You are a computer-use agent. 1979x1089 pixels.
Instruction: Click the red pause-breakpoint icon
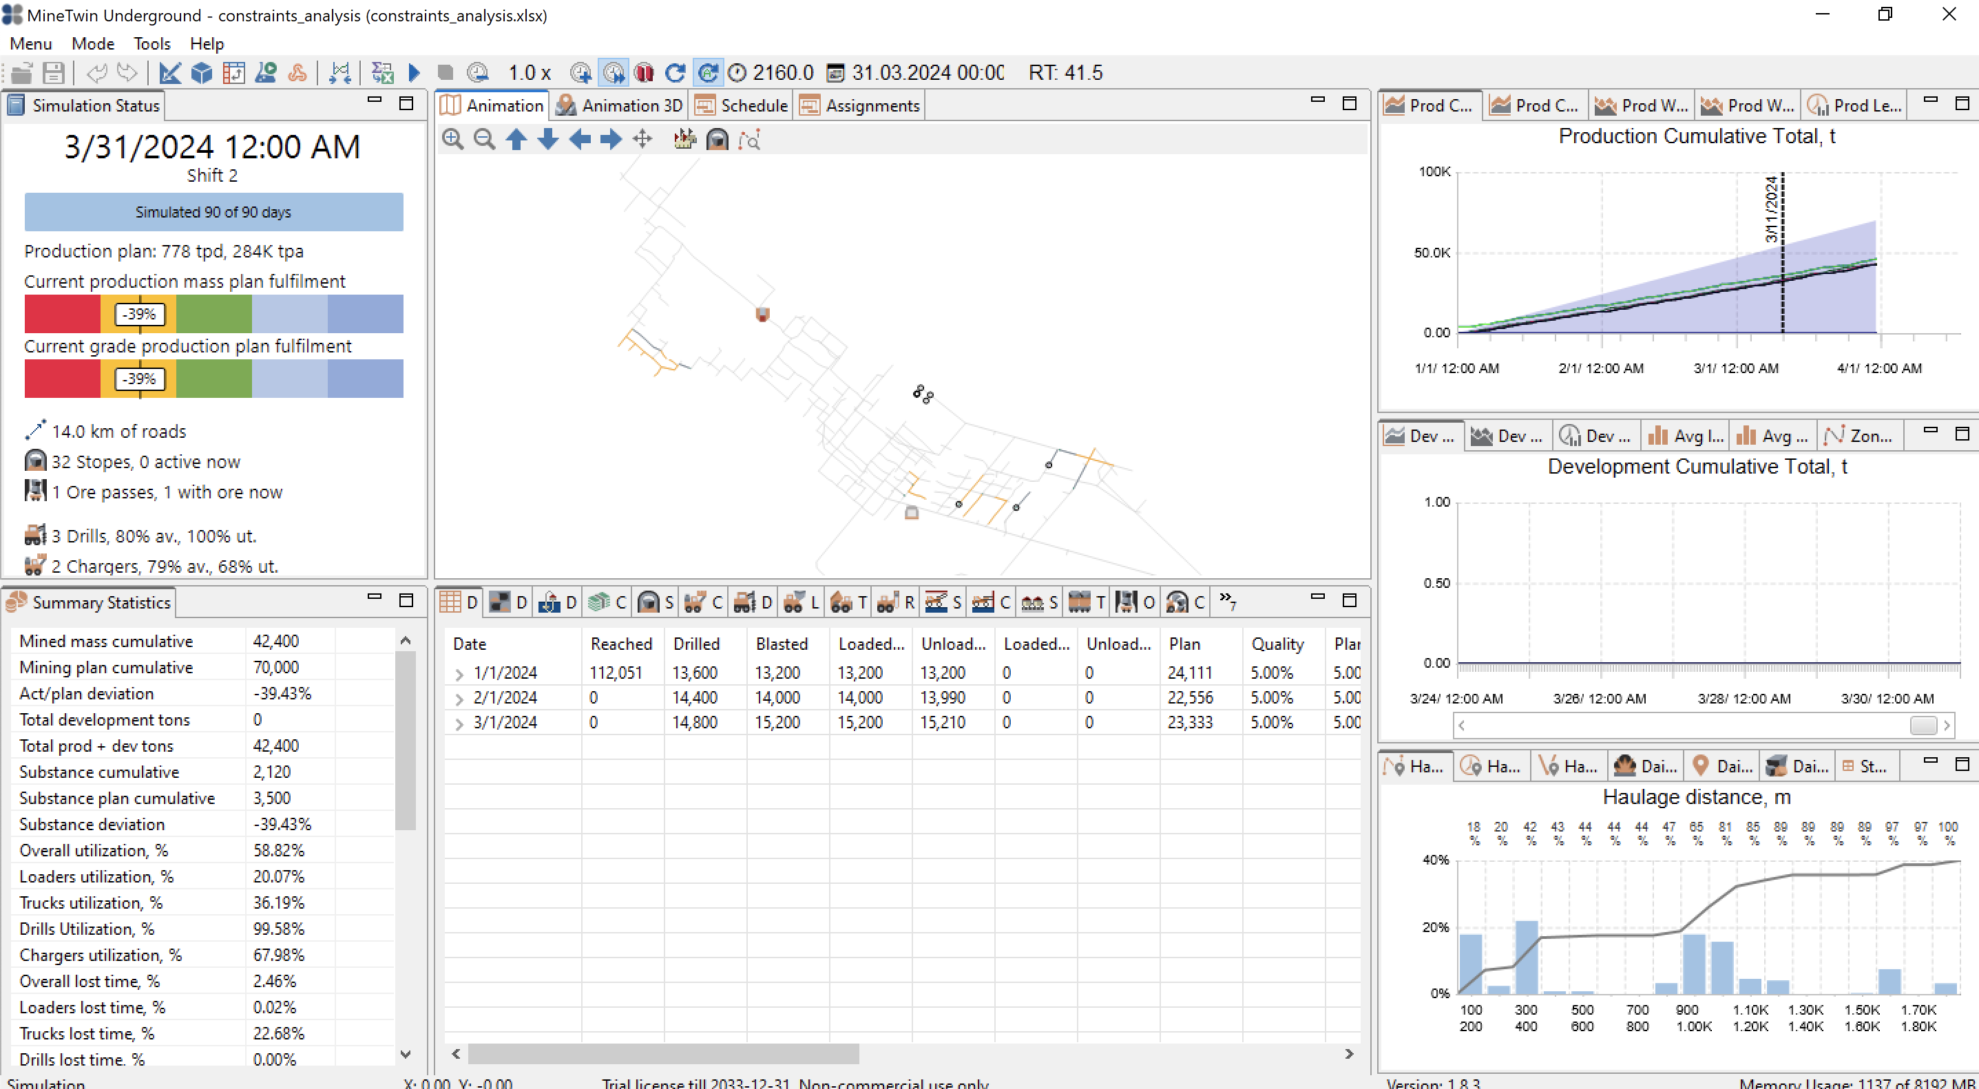pos(644,73)
